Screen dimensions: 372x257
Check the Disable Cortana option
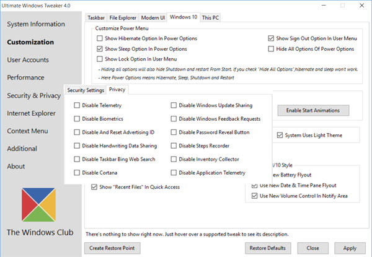point(77,173)
